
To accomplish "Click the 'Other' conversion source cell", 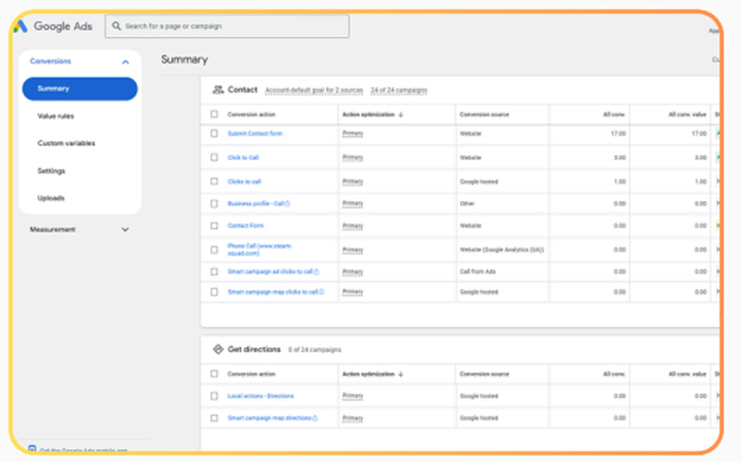I will (x=467, y=204).
